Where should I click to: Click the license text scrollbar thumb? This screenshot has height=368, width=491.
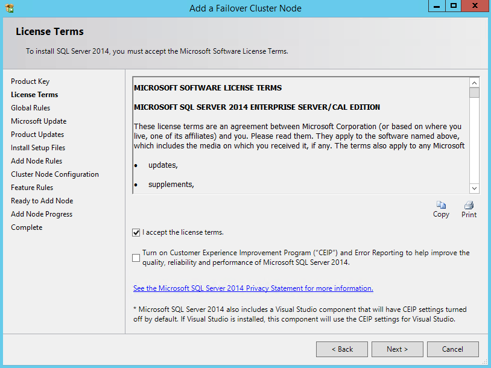point(474,93)
